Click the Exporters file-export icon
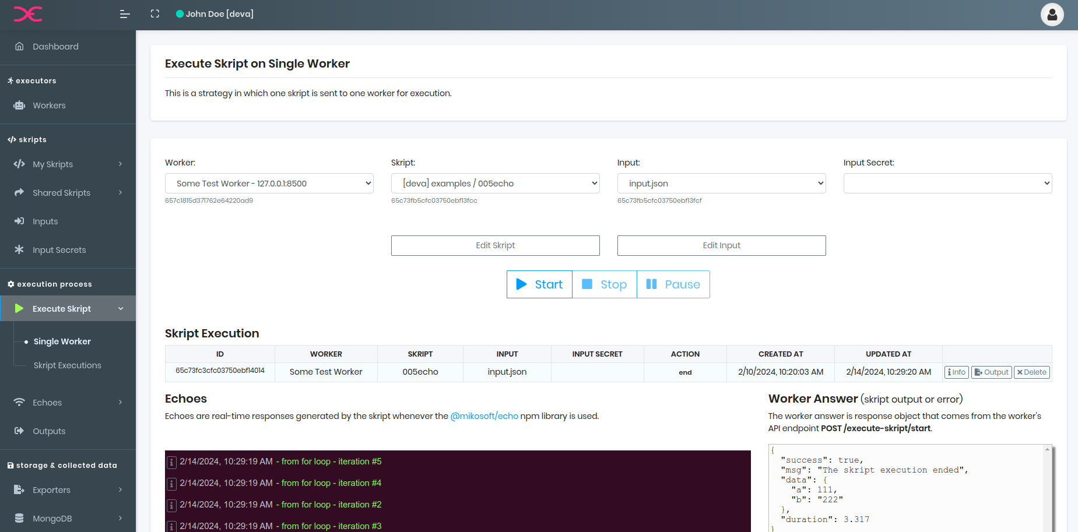Viewport: 1078px width, 532px height. pos(19,489)
